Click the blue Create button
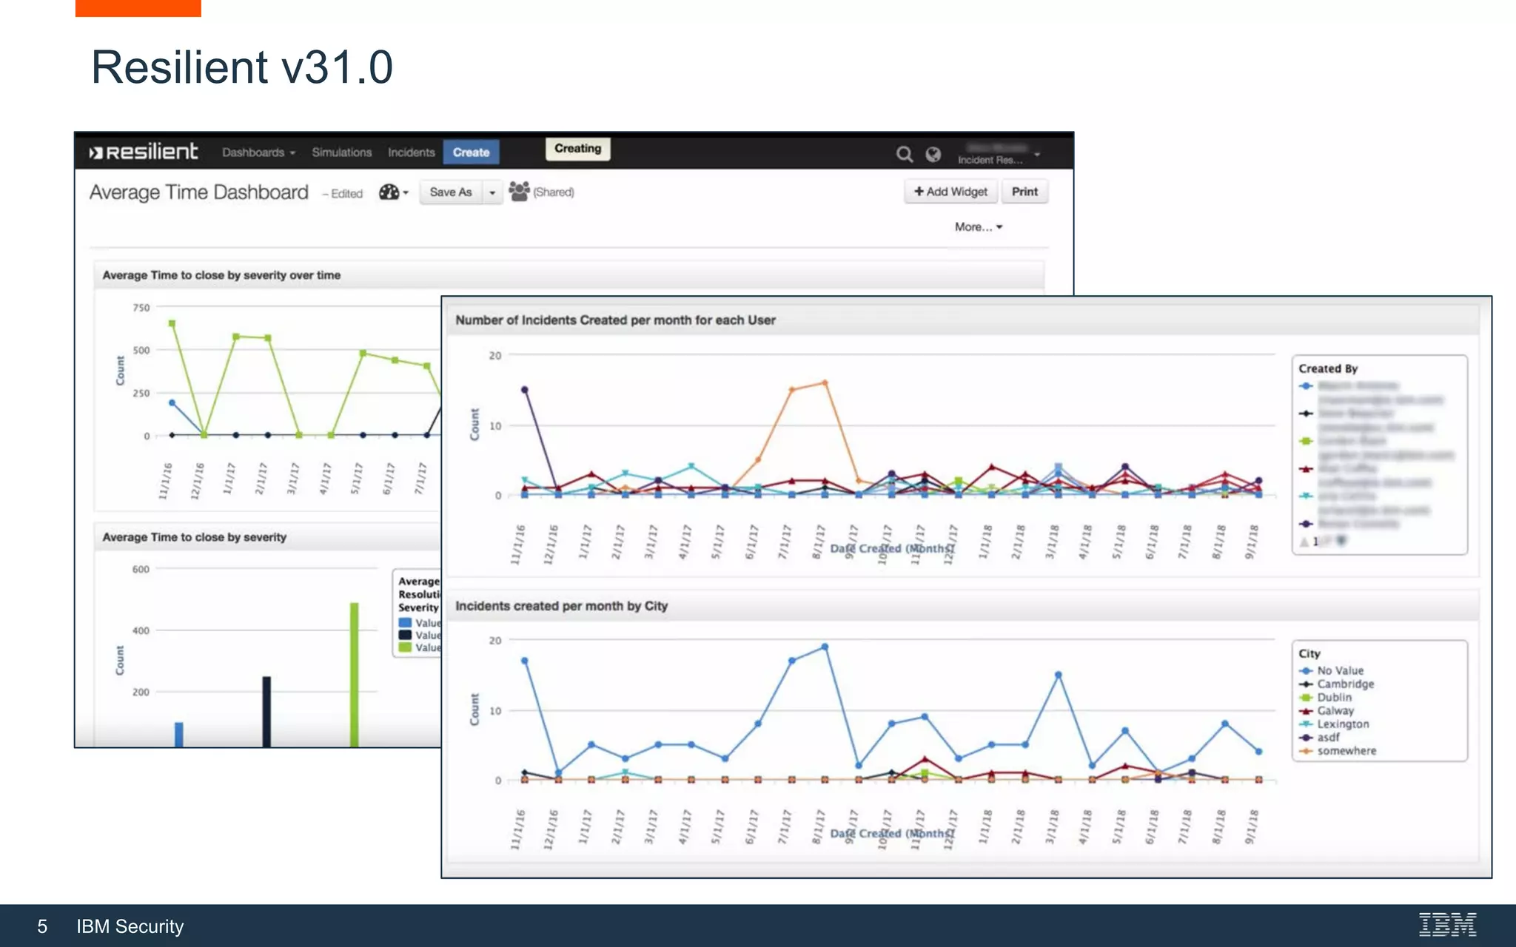 click(x=471, y=152)
